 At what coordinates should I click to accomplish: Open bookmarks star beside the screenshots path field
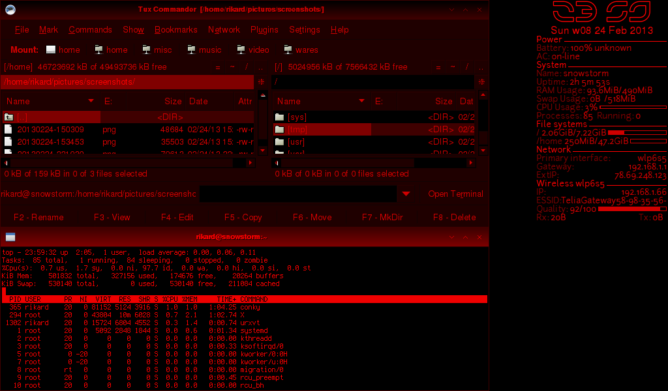click(x=261, y=81)
